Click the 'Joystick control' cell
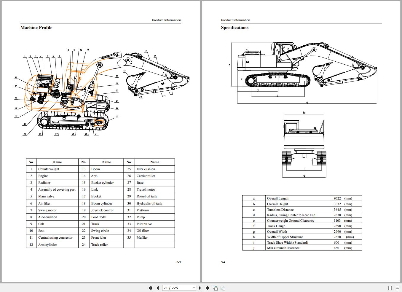Screen dimensions: 402x292 click(106, 210)
